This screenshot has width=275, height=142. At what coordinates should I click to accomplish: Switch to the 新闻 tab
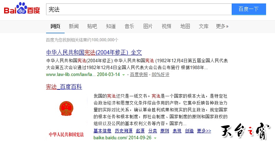(x=74, y=26)
